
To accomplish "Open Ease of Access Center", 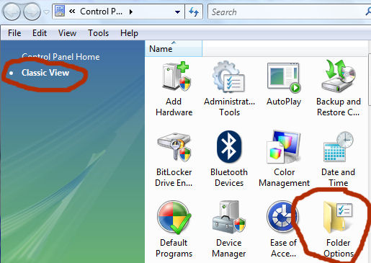I will click(283, 229).
